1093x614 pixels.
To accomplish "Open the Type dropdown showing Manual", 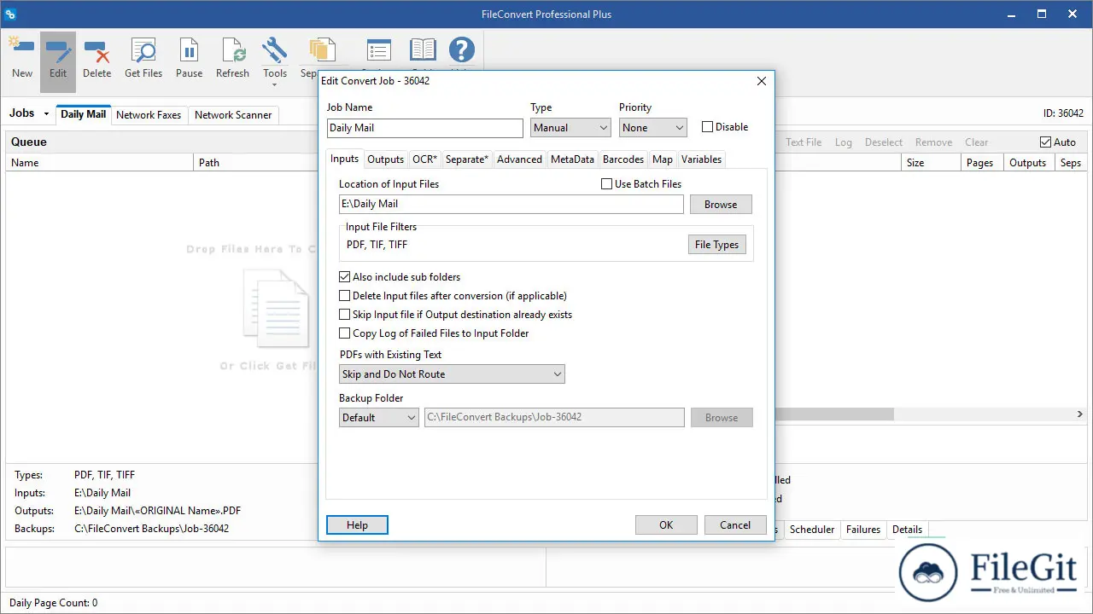I will coord(570,128).
